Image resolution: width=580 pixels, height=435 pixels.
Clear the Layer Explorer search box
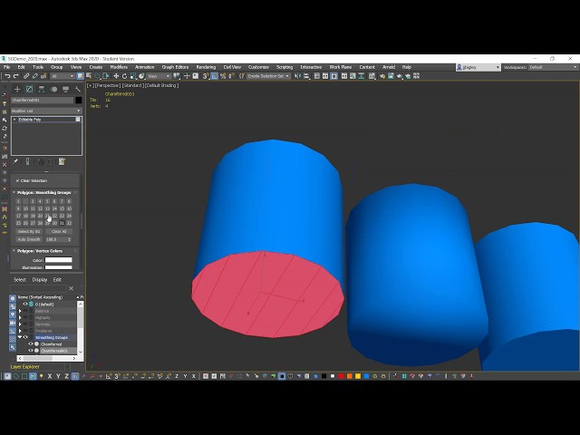pyautogui.click(x=72, y=288)
